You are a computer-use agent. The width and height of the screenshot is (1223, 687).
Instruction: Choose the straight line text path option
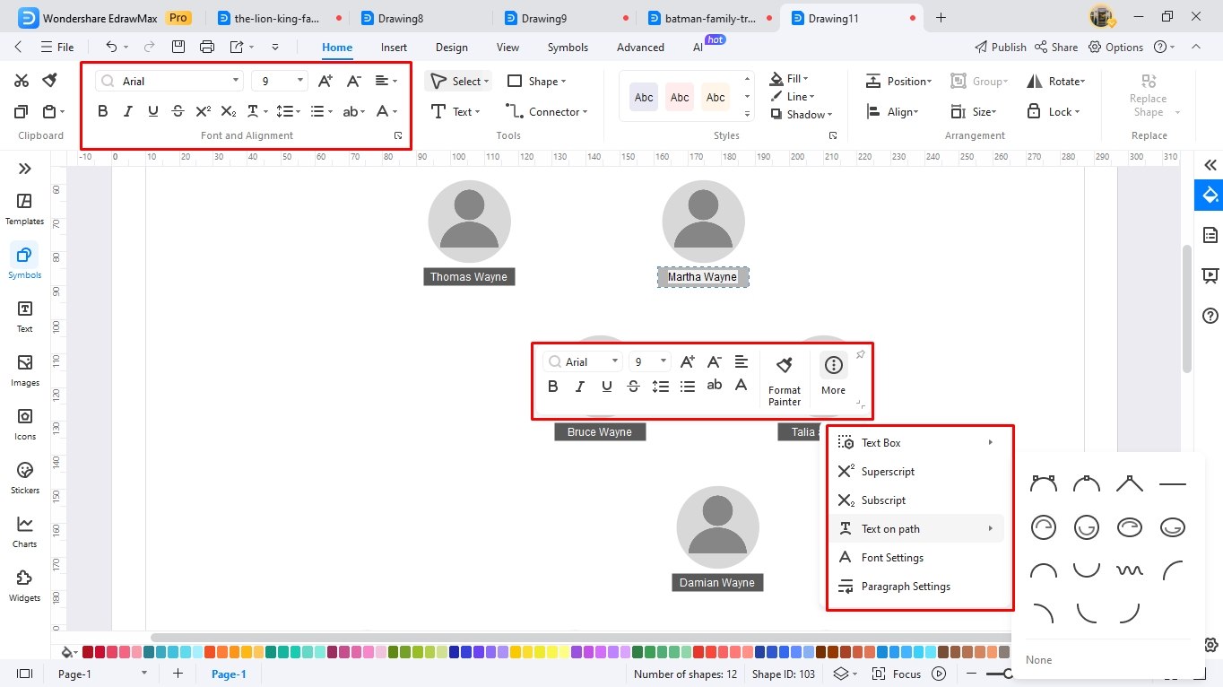tap(1172, 484)
